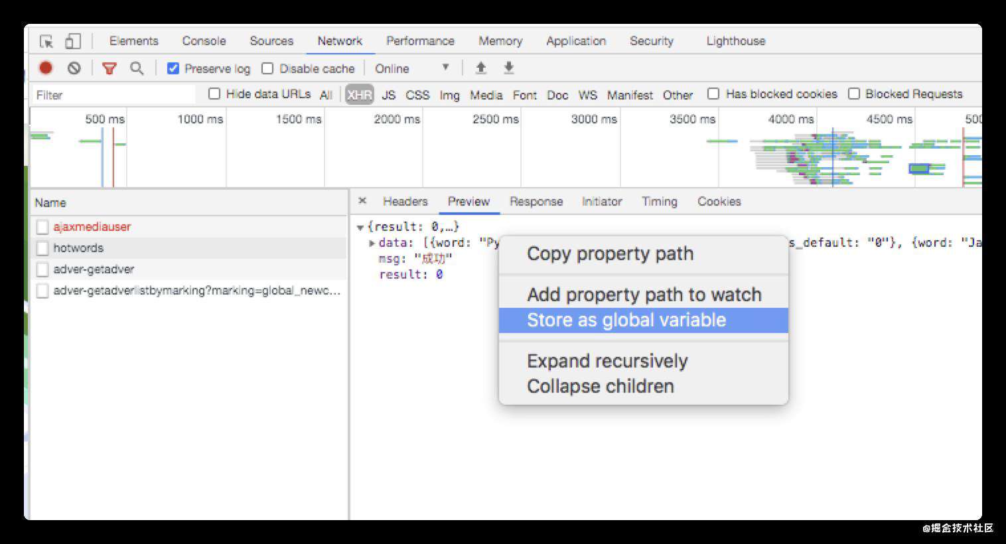Choose Expand recursively
This screenshot has height=544, width=1006.
coord(644,361)
